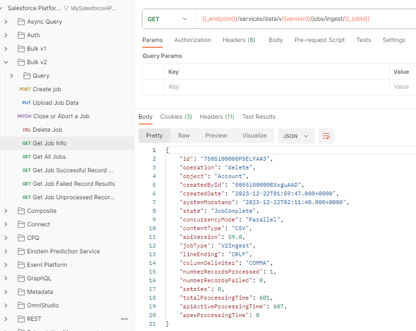Image resolution: width=416 pixels, height=331 pixels.
Task: Click the Async Query folder icon
Action: [x=21, y=22]
